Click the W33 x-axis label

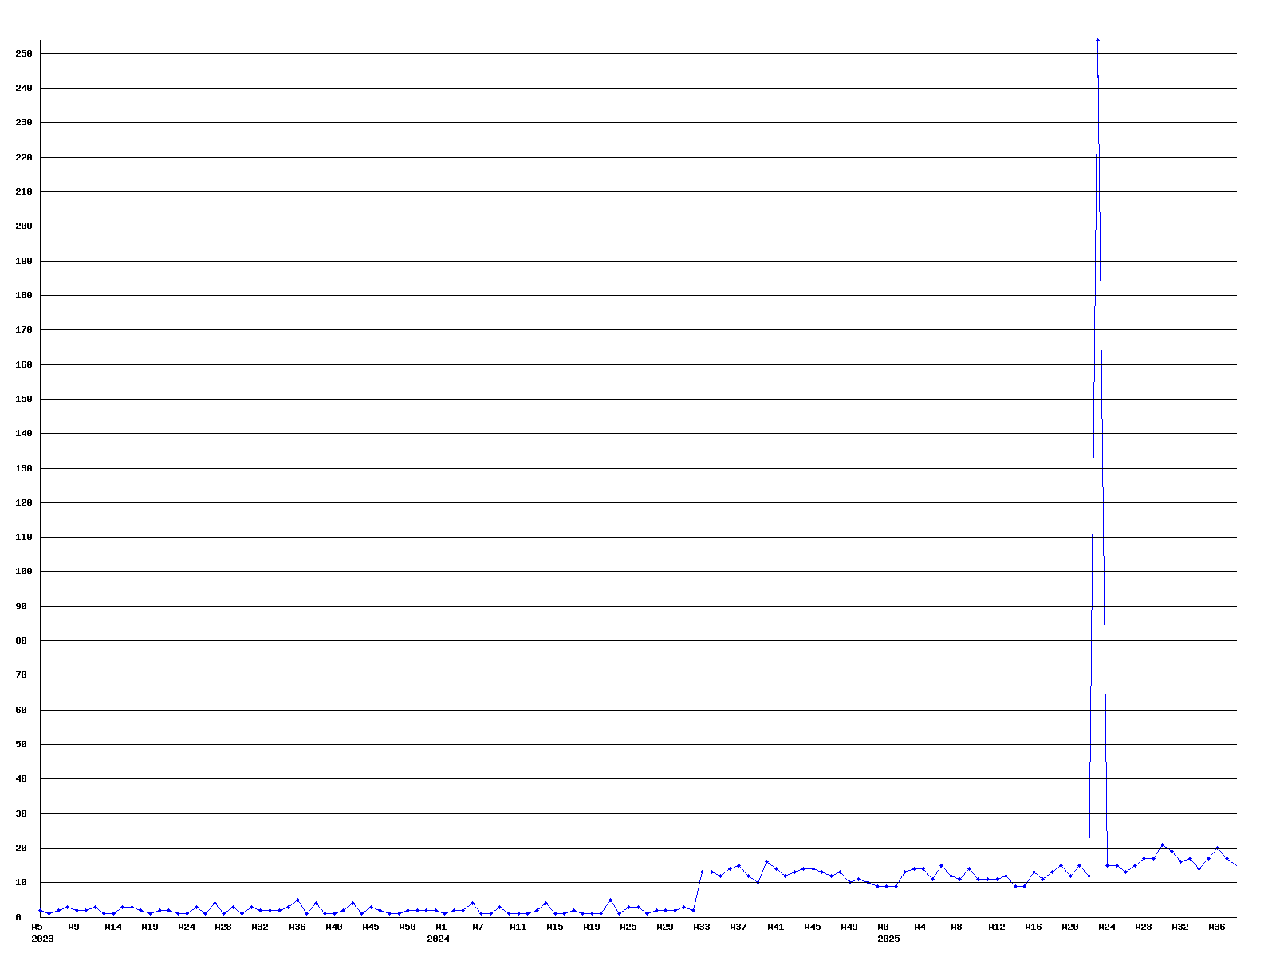tap(702, 927)
